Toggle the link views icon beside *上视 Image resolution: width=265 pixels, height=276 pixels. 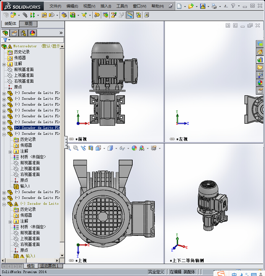(71, 260)
